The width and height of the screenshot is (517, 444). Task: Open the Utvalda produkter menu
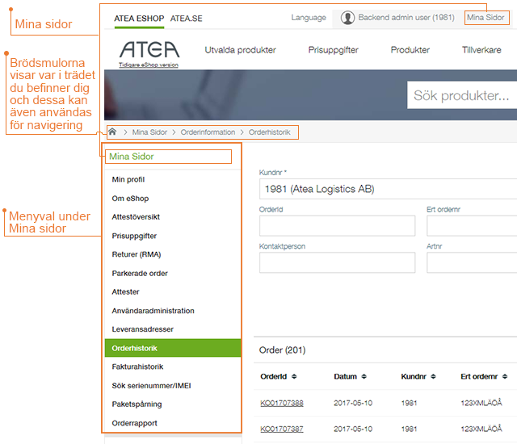240,50
